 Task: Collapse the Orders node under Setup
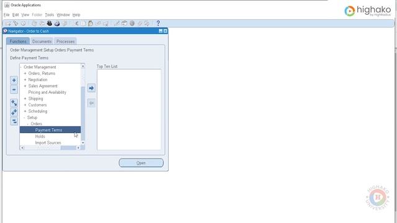(28, 124)
